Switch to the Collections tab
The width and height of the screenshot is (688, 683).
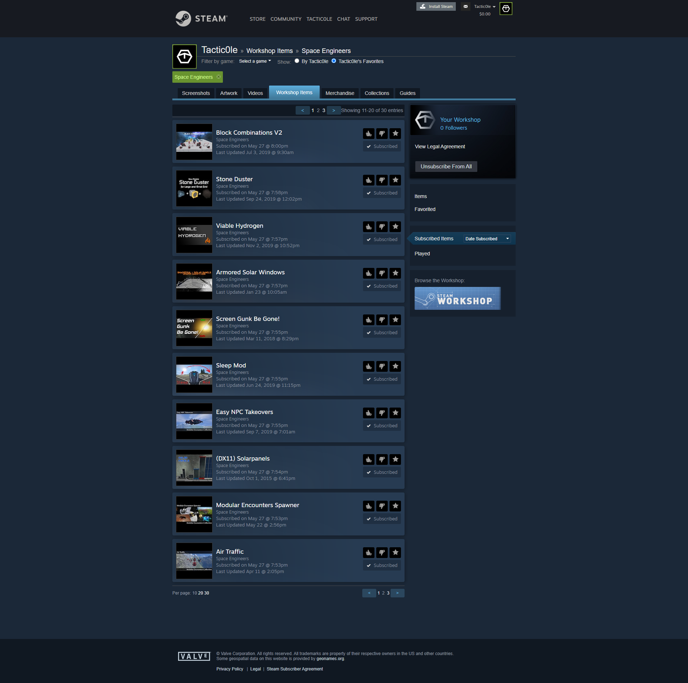(377, 93)
